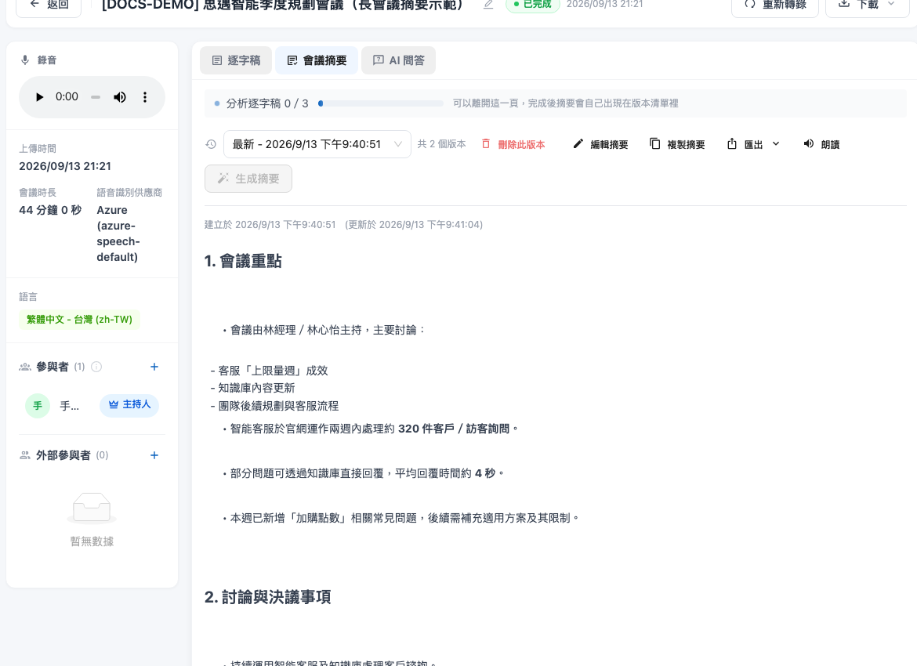Click the 重新轉錄 re-transcribe button
The height and width of the screenshot is (666, 917).
775,5
